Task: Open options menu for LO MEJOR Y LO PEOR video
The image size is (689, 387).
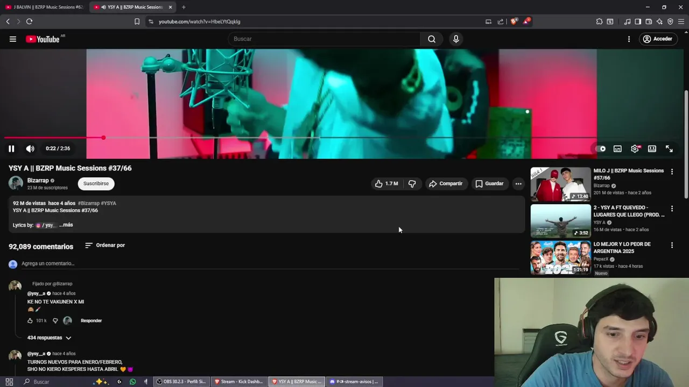Action: pyautogui.click(x=672, y=245)
